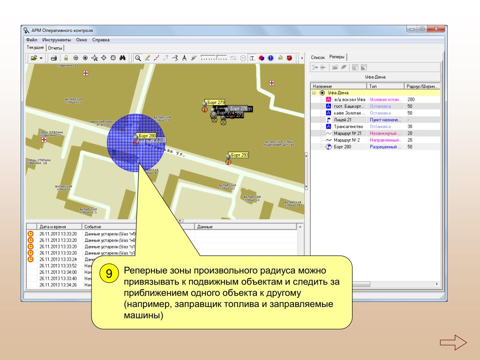
Task: Click the Борт 293 label on map
Action: 239,155
